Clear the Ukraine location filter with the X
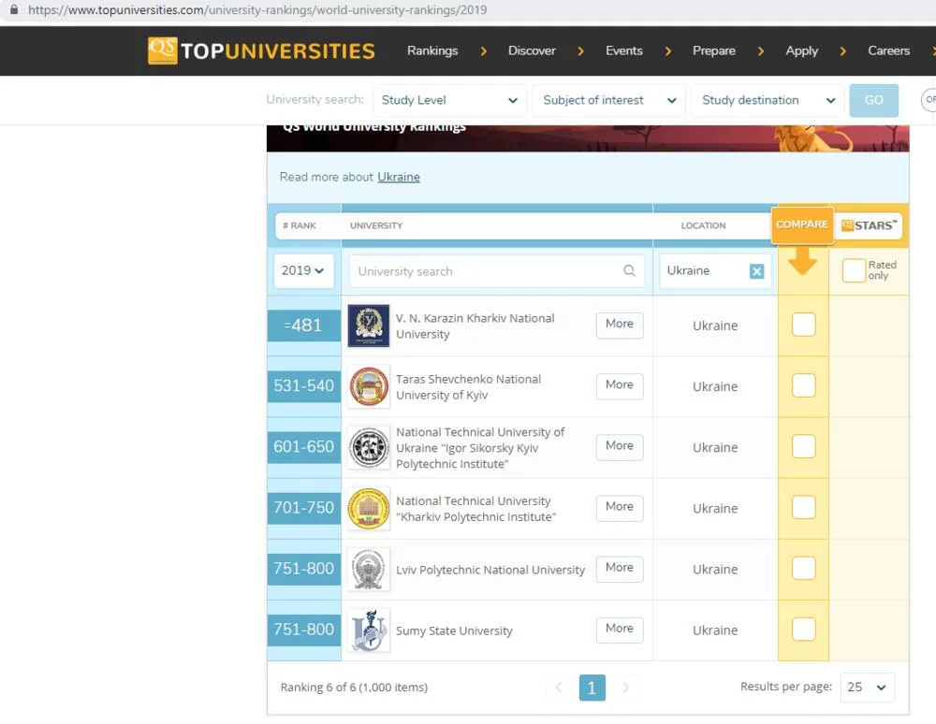This screenshot has height=724, width=936. click(x=756, y=271)
